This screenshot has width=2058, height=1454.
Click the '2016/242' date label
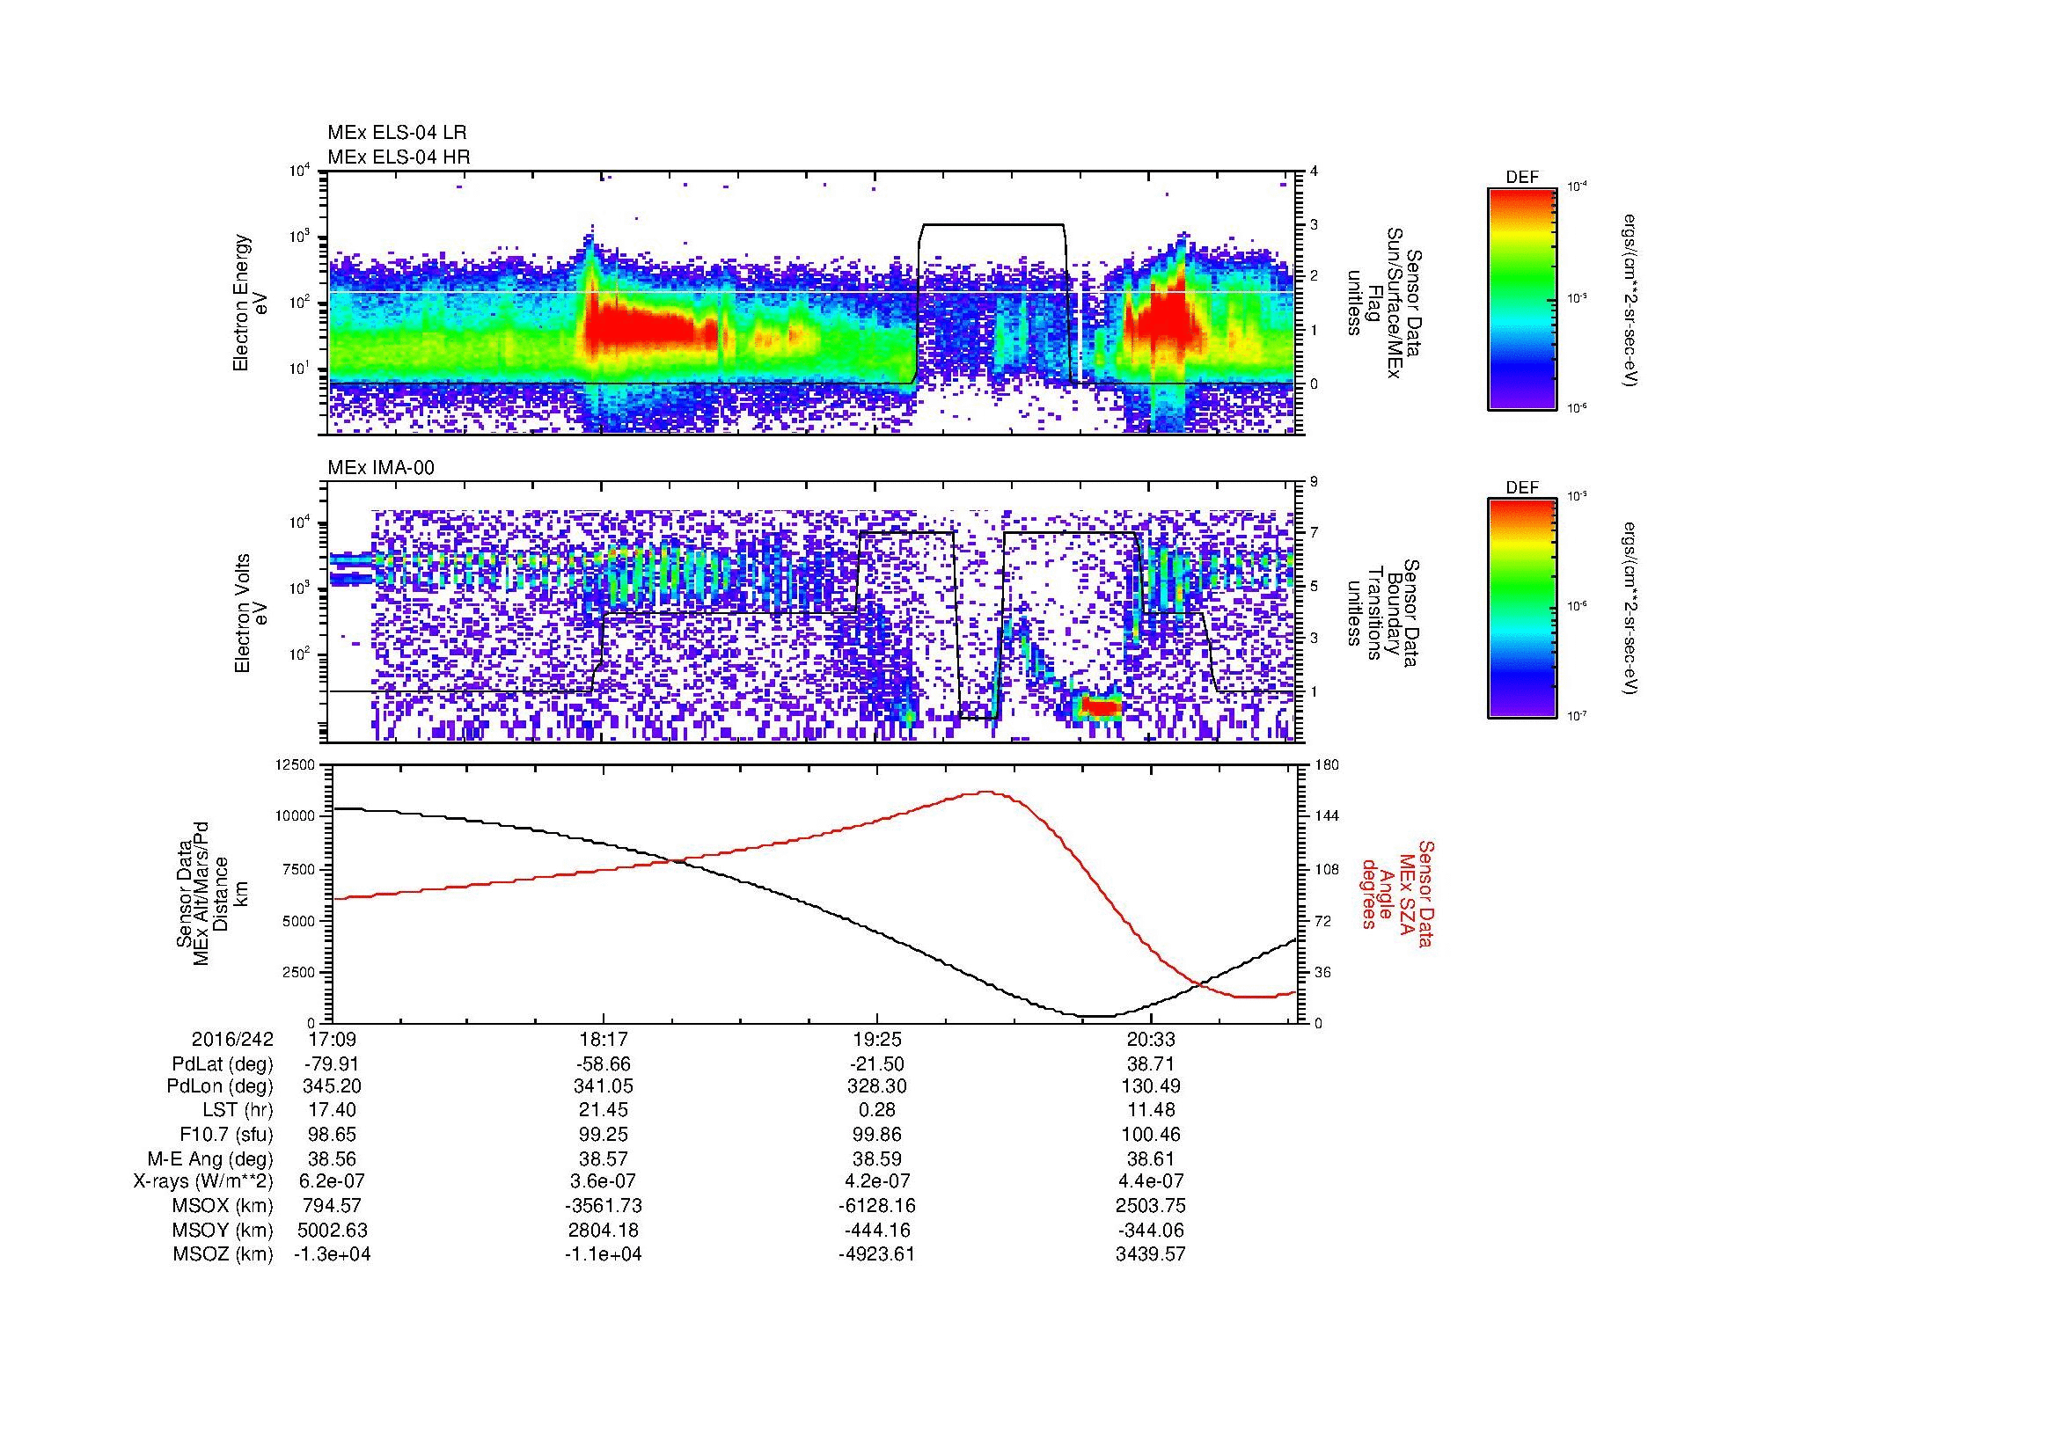coord(232,1040)
